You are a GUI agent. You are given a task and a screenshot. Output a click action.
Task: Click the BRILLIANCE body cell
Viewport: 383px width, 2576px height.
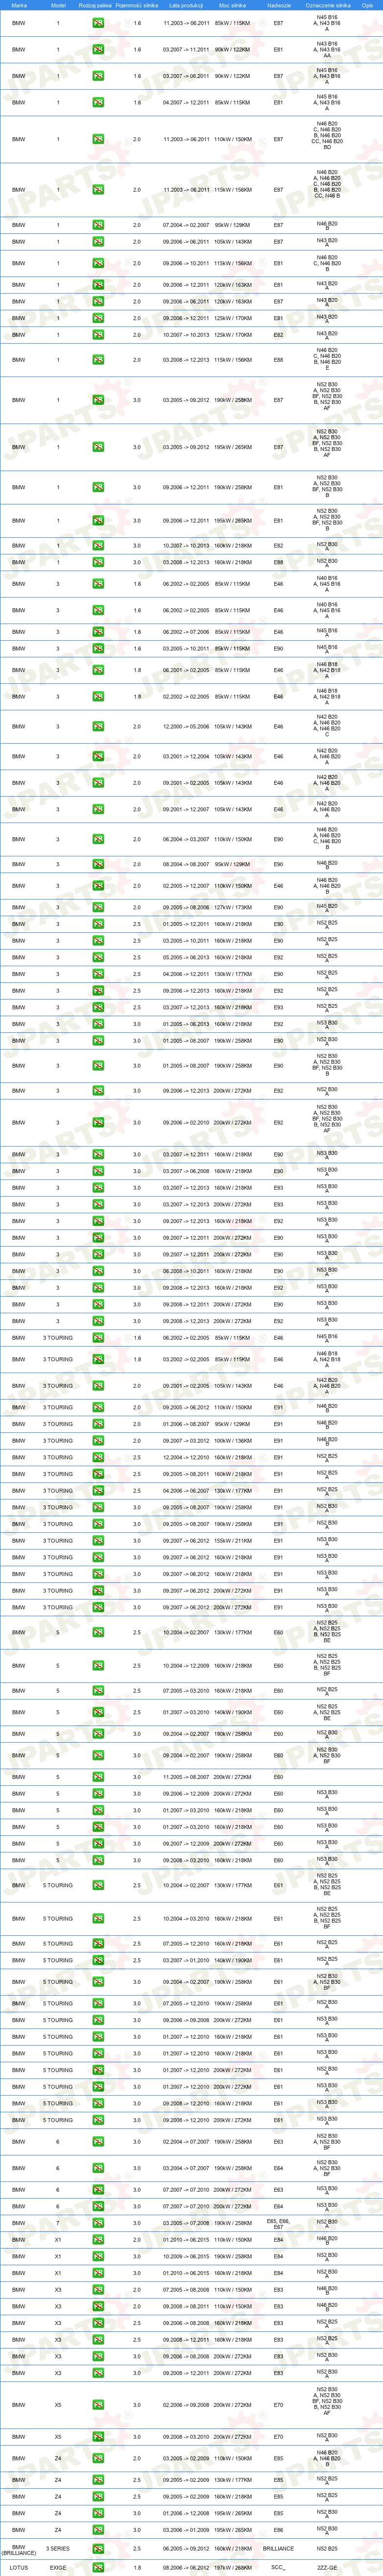click(278, 2549)
